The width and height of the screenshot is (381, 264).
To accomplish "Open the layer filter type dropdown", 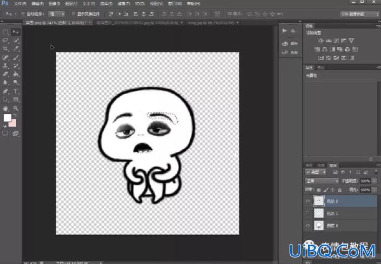I will pyautogui.click(x=316, y=172).
